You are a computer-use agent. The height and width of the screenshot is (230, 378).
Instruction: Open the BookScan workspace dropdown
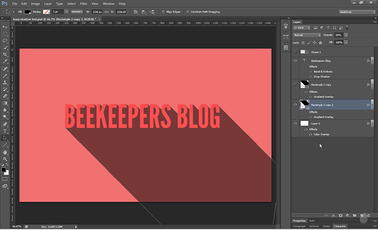coord(355,11)
